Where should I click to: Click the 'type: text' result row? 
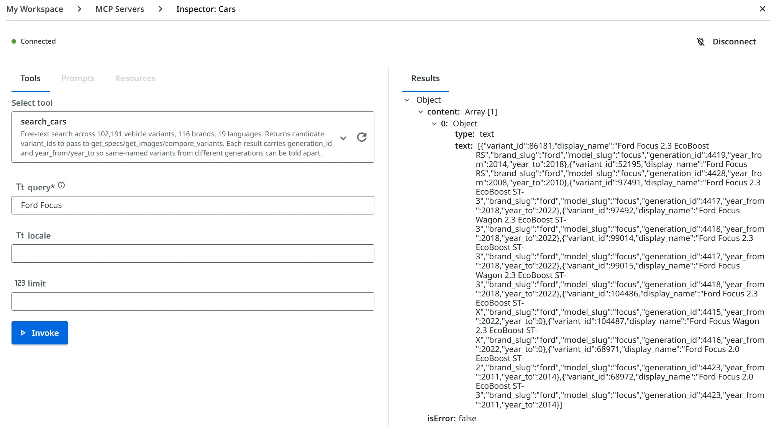474,134
